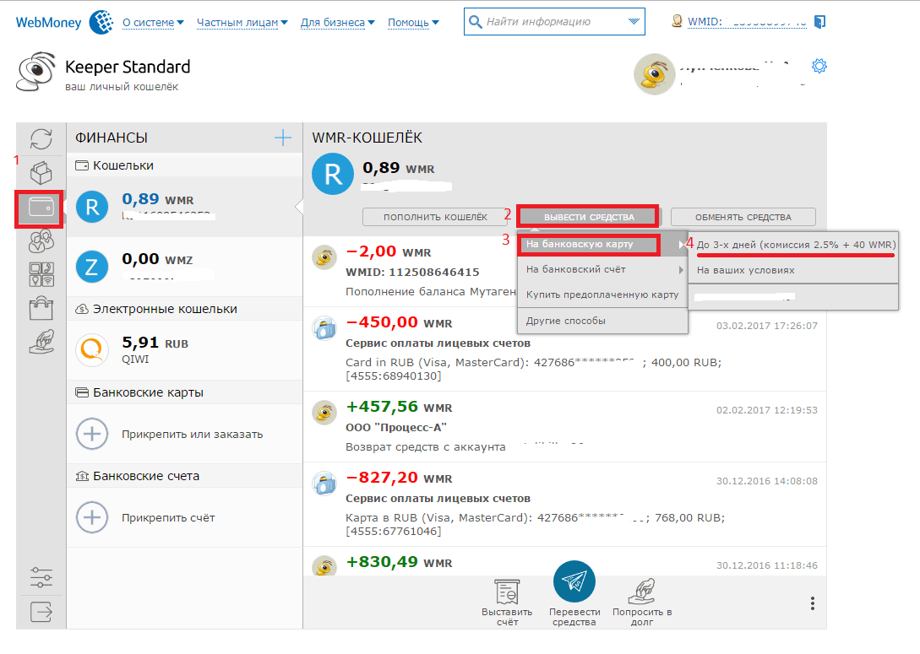Screen dimensions: 920x654
Task: Select the QIWI wallet 5,91 RUB
Action: (185, 350)
